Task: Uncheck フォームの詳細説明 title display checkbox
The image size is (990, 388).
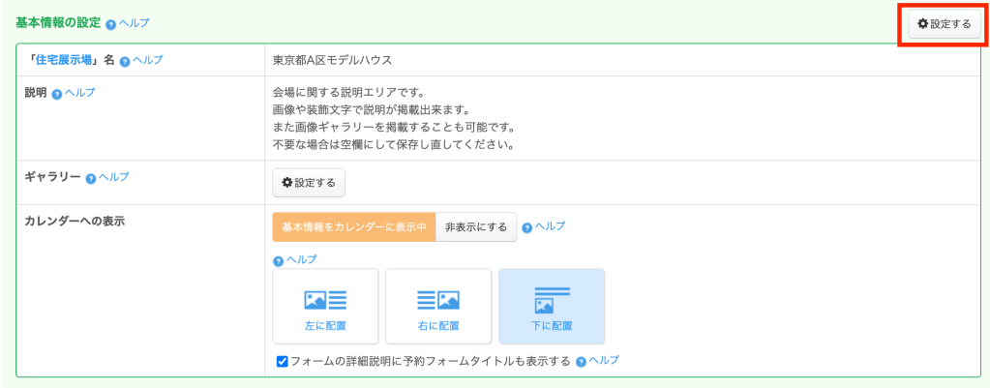Action: 283,361
